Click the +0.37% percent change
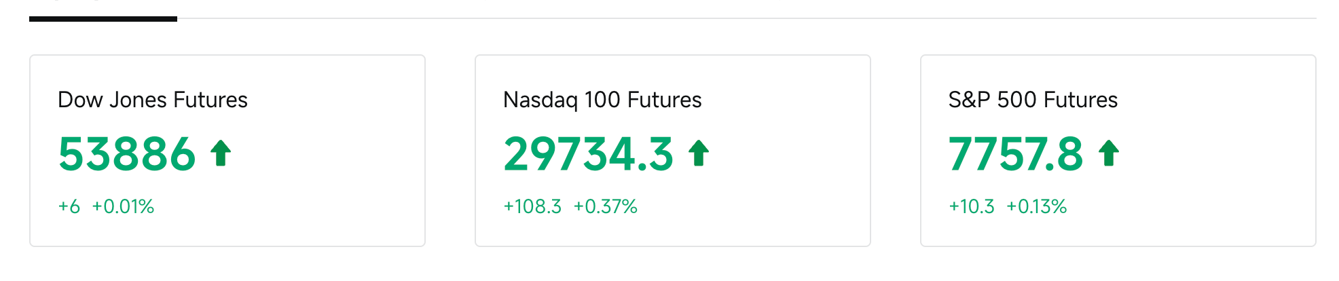Image resolution: width=1339 pixels, height=281 pixels. [606, 206]
